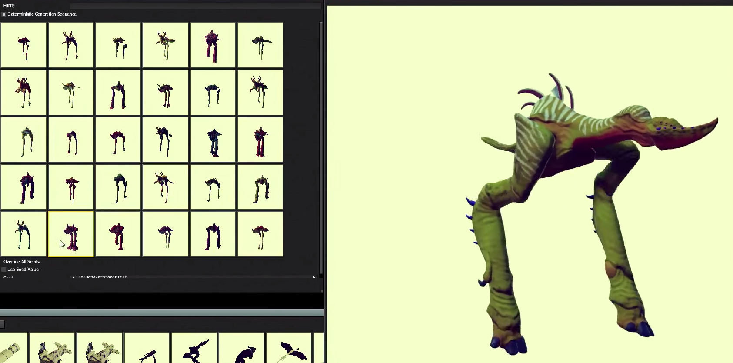
Task: Click the creature grid vertical scrollbar
Action: 321,148
